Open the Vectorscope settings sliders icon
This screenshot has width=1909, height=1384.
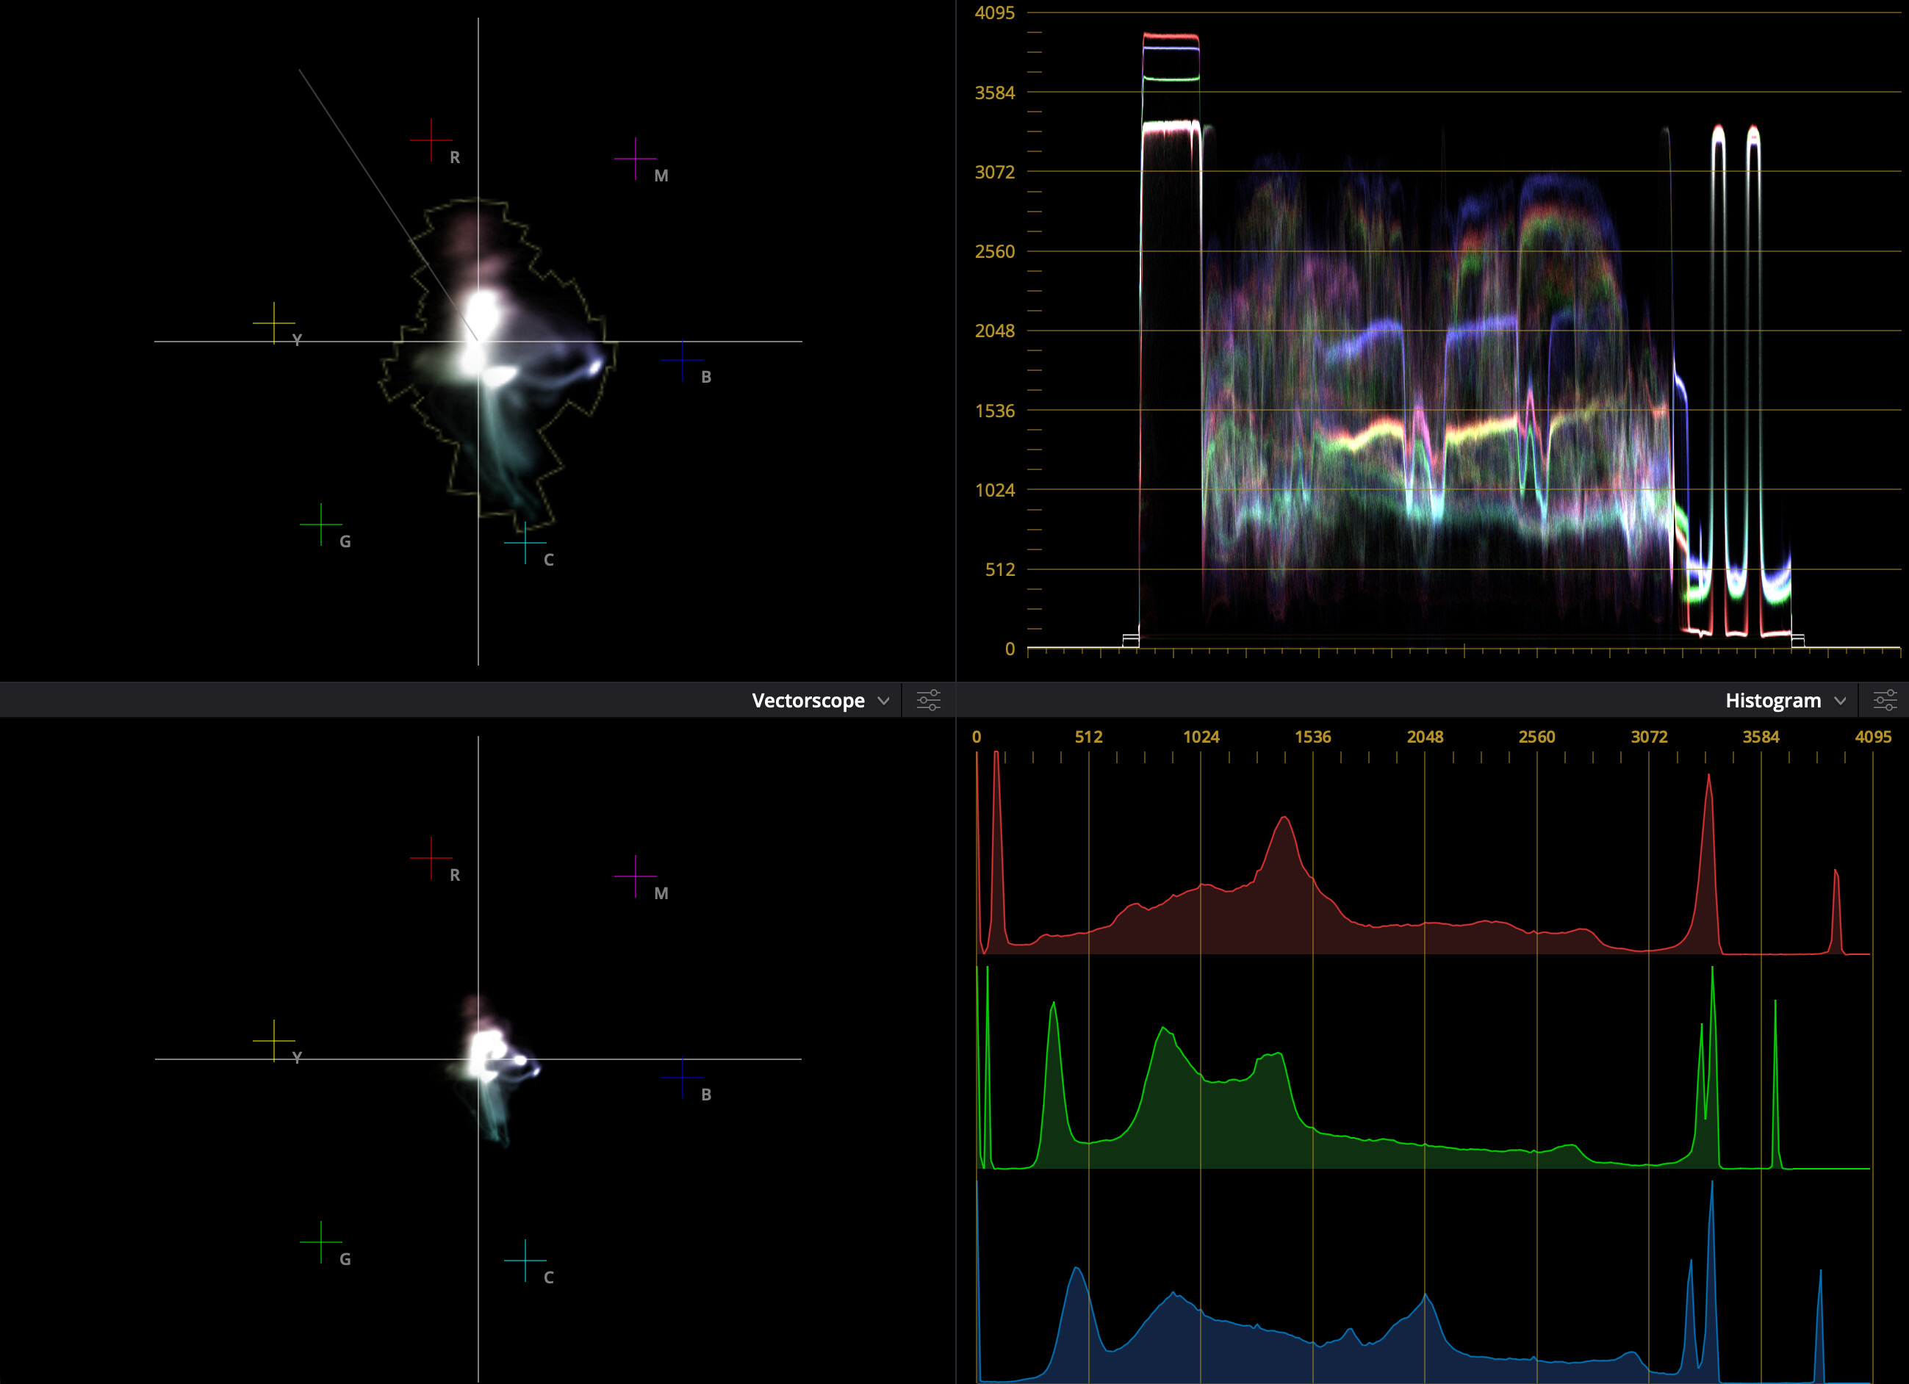click(928, 700)
